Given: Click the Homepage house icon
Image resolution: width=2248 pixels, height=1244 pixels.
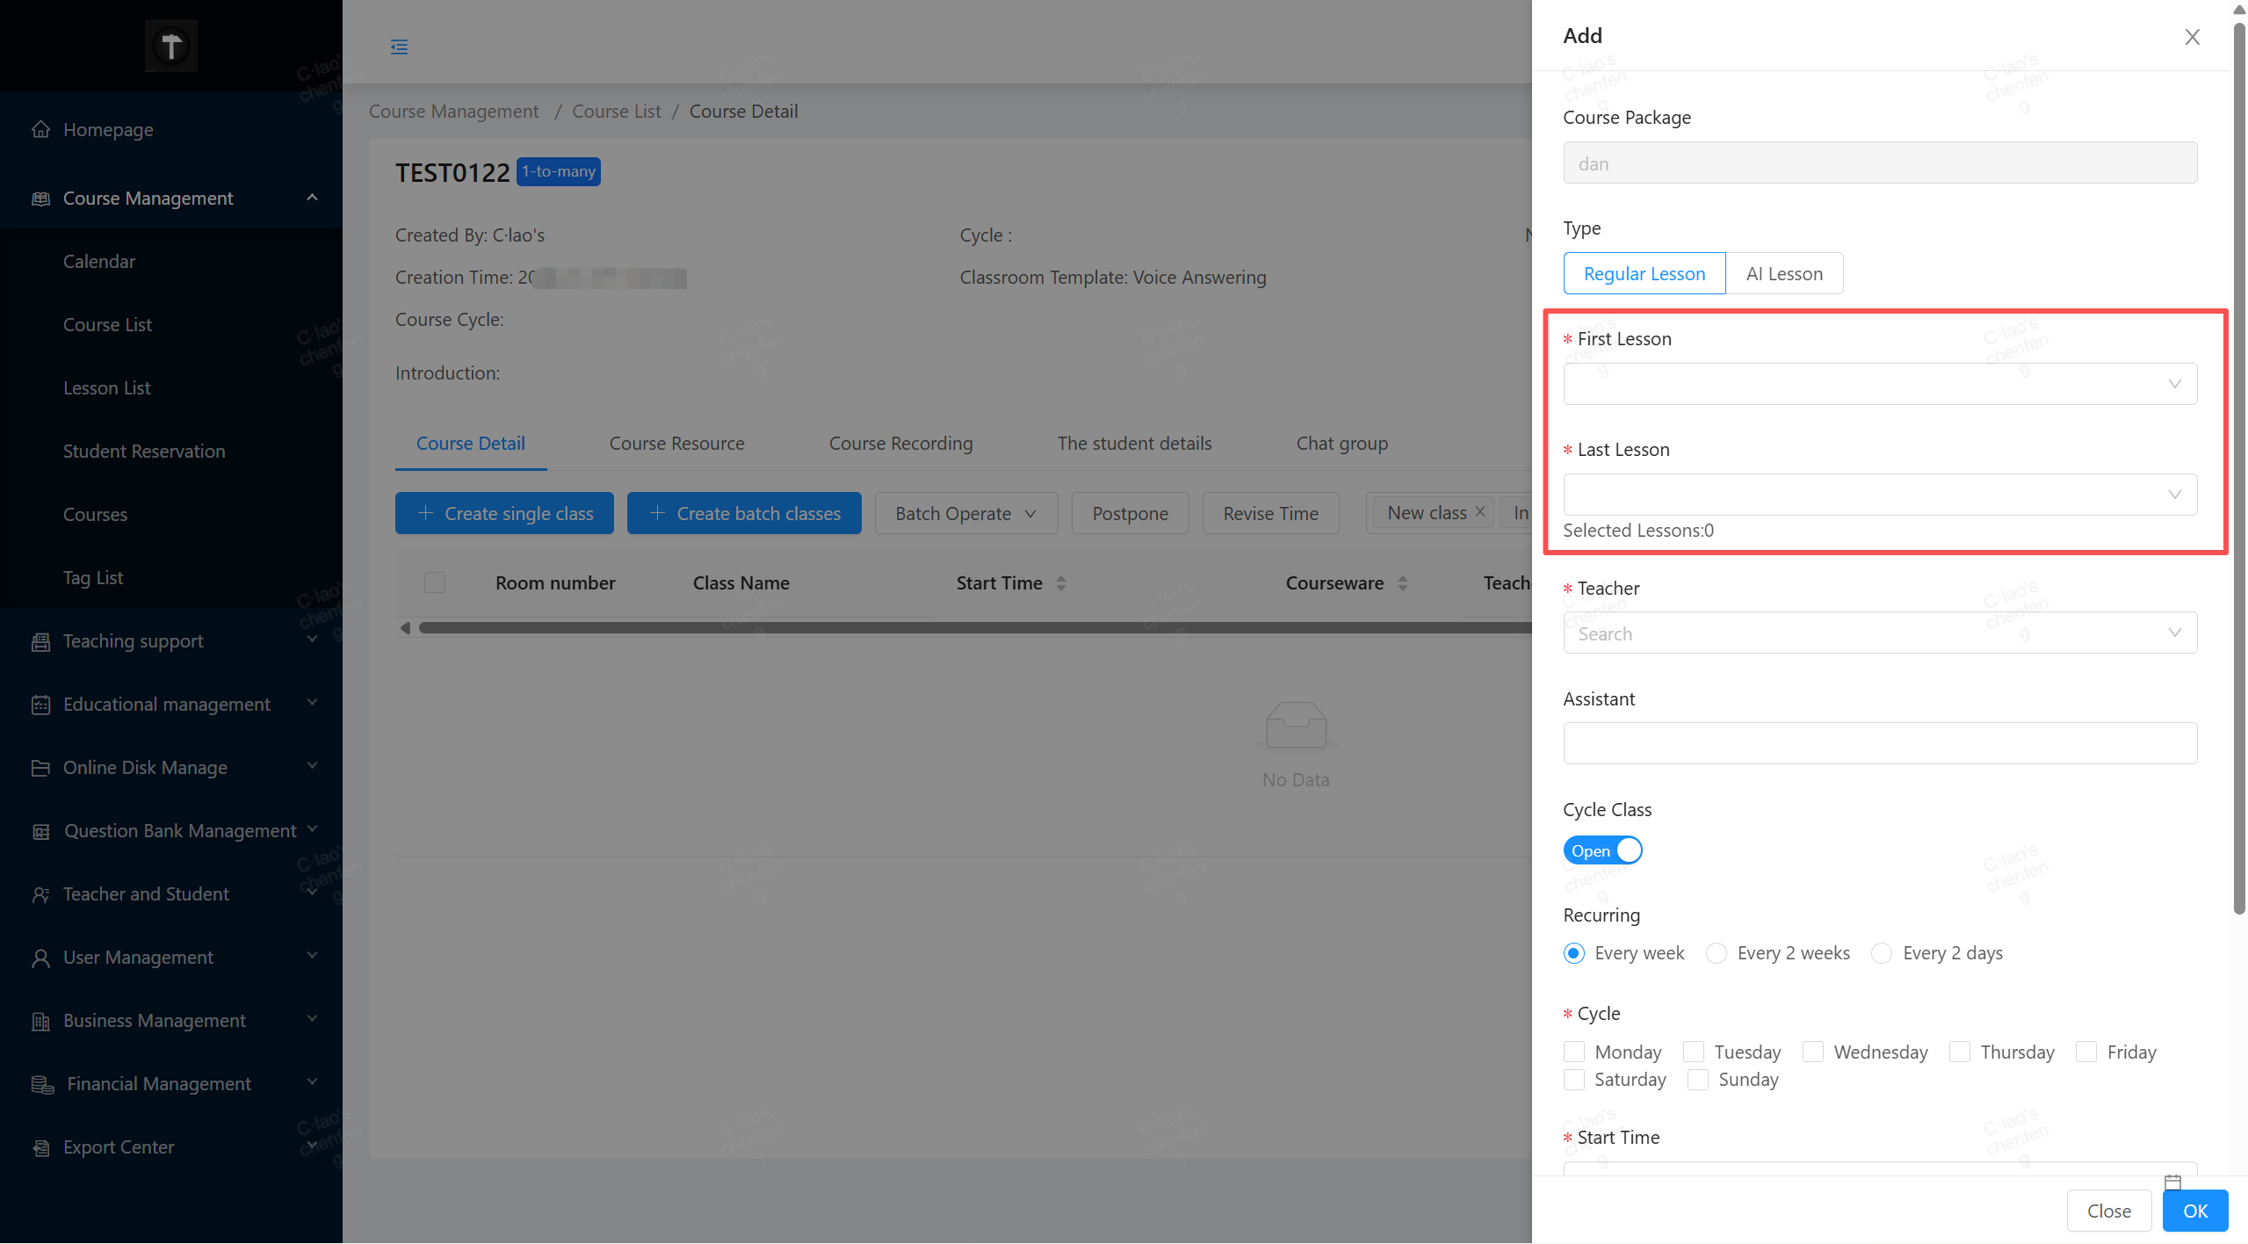Looking at the screenshot, I should [40, 130].
